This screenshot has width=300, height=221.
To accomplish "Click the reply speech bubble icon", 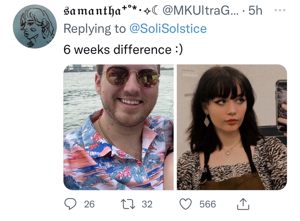I will [x=70, y=204].
